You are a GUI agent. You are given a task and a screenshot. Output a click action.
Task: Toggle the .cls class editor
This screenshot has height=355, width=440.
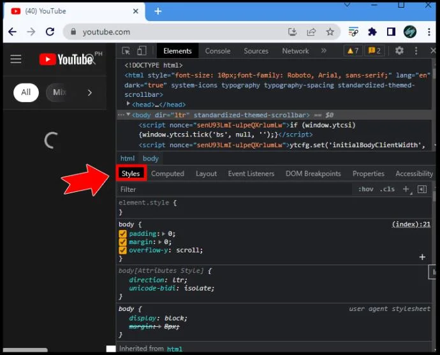click(x=387, y=189)
